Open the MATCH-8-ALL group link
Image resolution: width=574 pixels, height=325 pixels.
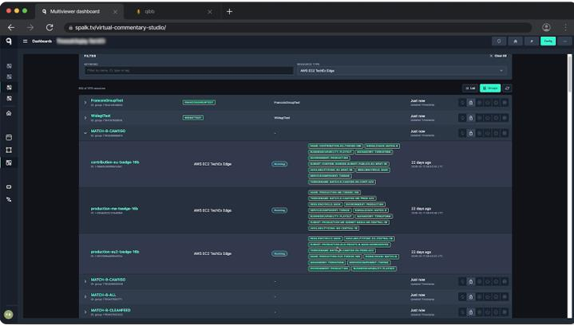pyautogui.click(x=104, y=295)
